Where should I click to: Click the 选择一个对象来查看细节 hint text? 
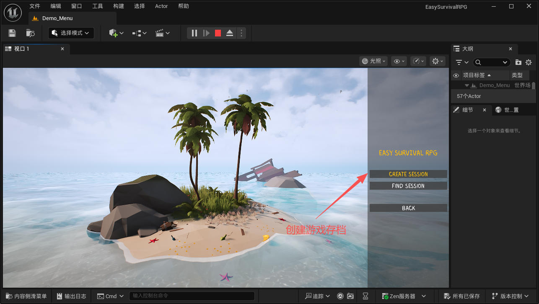494,131
